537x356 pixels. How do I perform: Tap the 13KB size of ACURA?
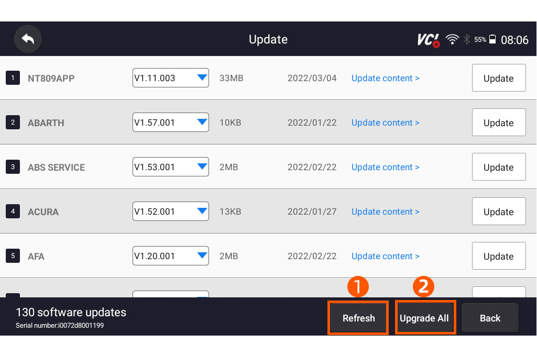coord(230,212)
